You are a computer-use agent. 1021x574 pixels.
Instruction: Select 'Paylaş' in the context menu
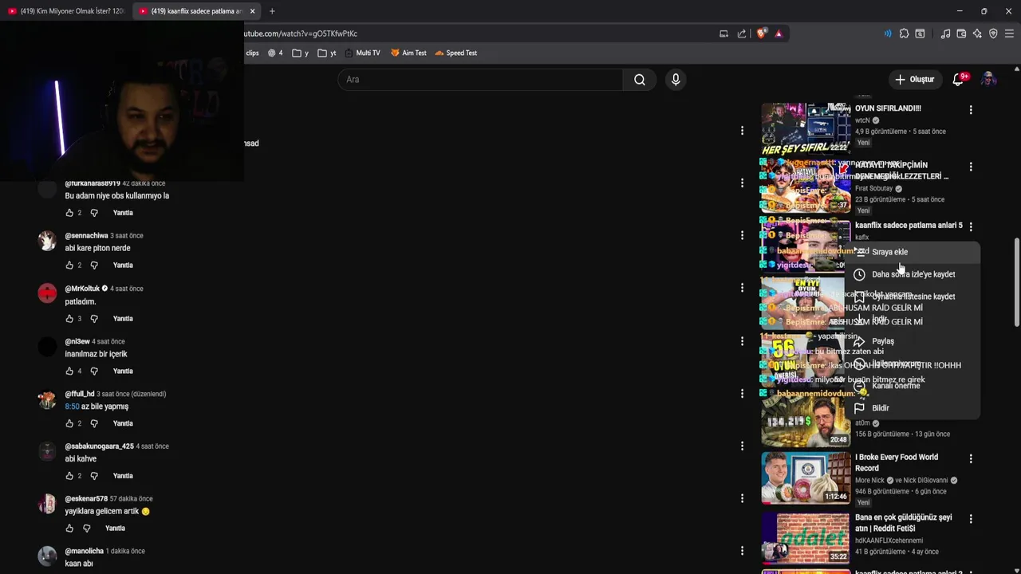(x=914, y=341)
